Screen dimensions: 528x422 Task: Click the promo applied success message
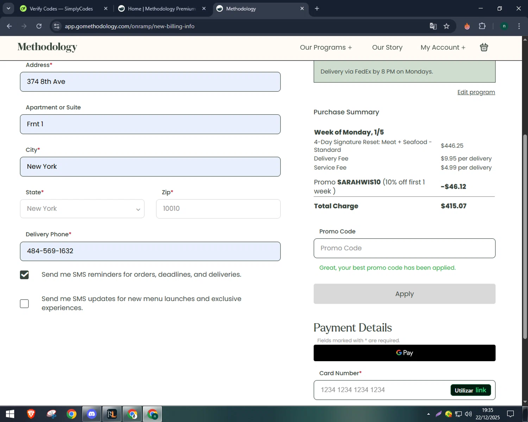pos(387,268)
